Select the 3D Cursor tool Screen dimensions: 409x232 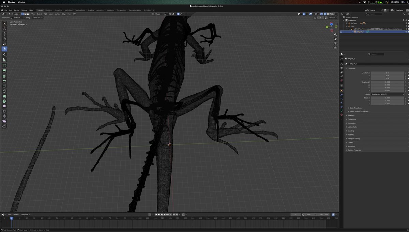pos(4,29)
